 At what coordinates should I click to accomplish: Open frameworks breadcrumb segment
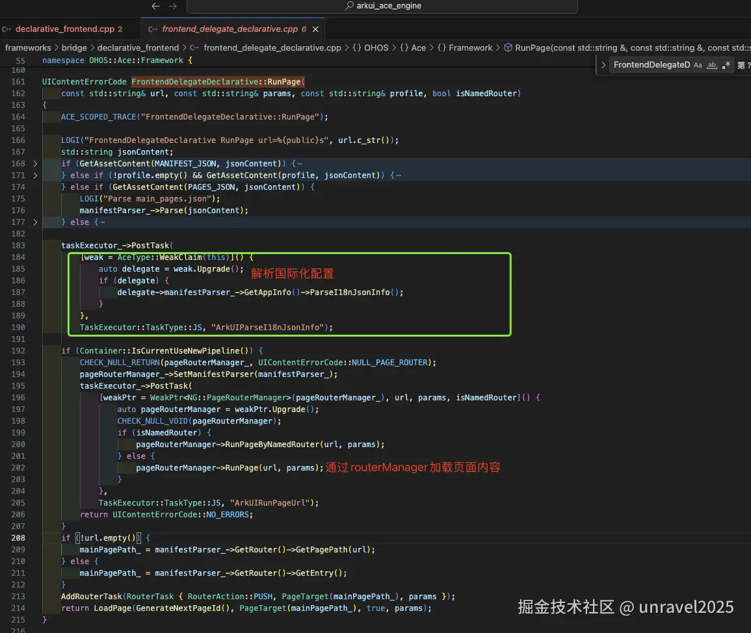pos(28,48)
